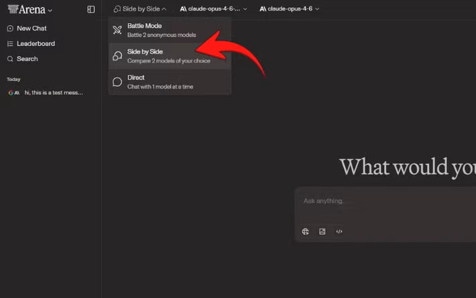This screenshot has width=476, height=298.
Task: Expand the chevron next to Arena
Action: 50,10
